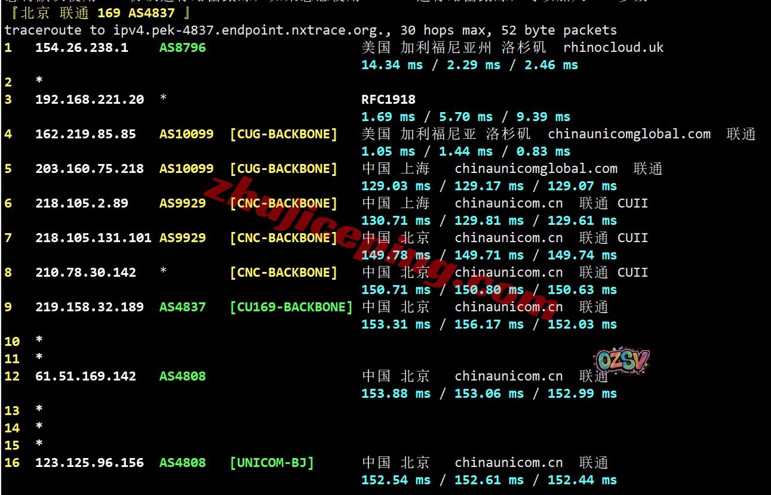This screenshot has height=495, width=771.
Task: Click AS9929 on hop 7
Action: click(183, 238)
